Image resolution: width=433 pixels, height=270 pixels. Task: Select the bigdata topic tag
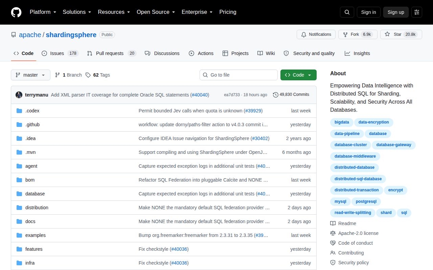pos(342,122)
